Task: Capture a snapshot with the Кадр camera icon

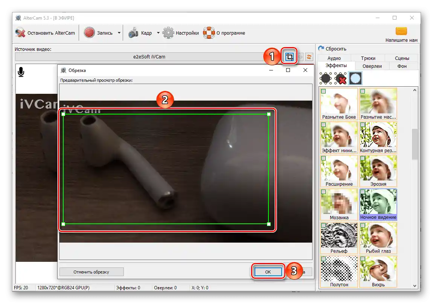Action: click(x=133, y=33)
